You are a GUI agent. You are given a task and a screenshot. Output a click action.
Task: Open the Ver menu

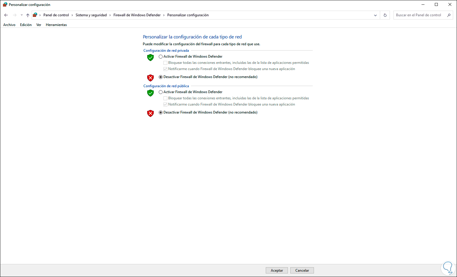(x=39, y=25)
